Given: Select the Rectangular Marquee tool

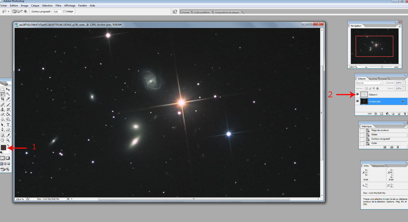Looking at the screenshot, I should pos(3,89).
